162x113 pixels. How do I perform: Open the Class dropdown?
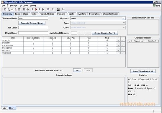(x=98, y=27)
